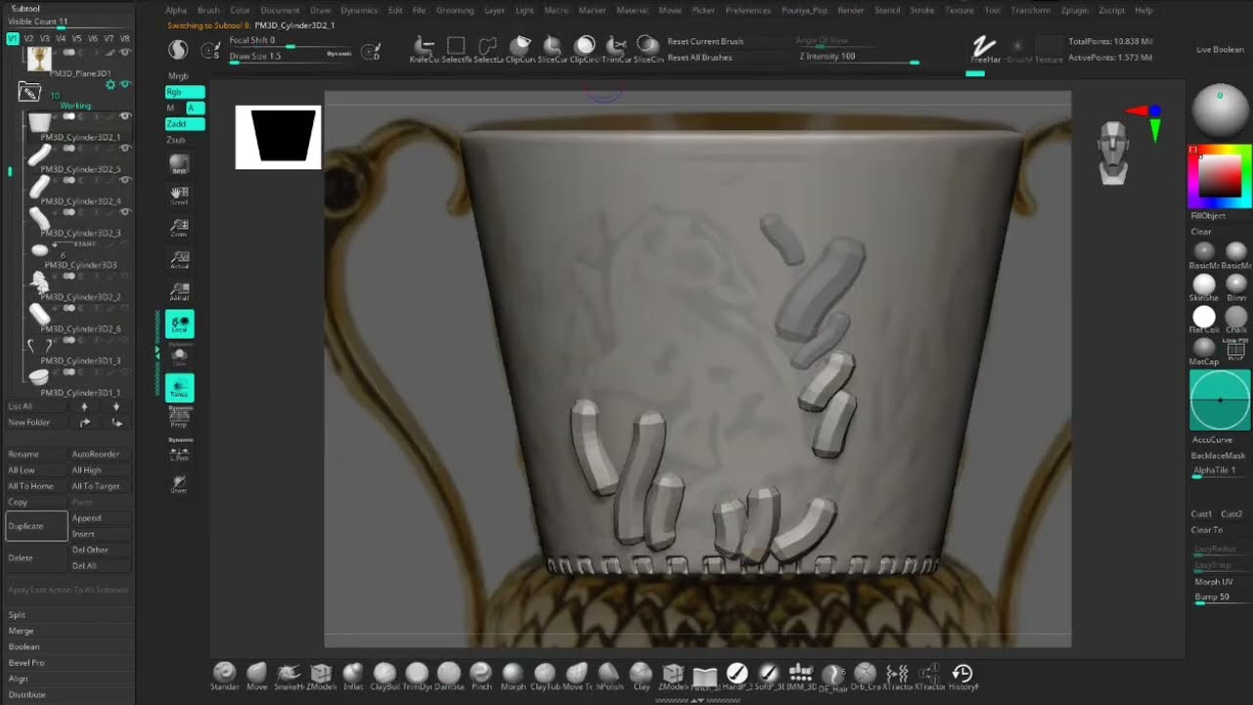Click the Del Other button

[100, 549]
